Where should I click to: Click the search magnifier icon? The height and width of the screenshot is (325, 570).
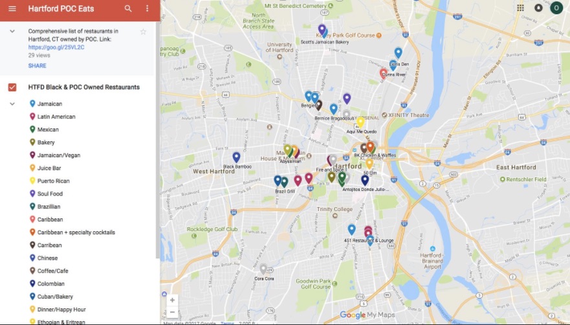tap(128, 8)
